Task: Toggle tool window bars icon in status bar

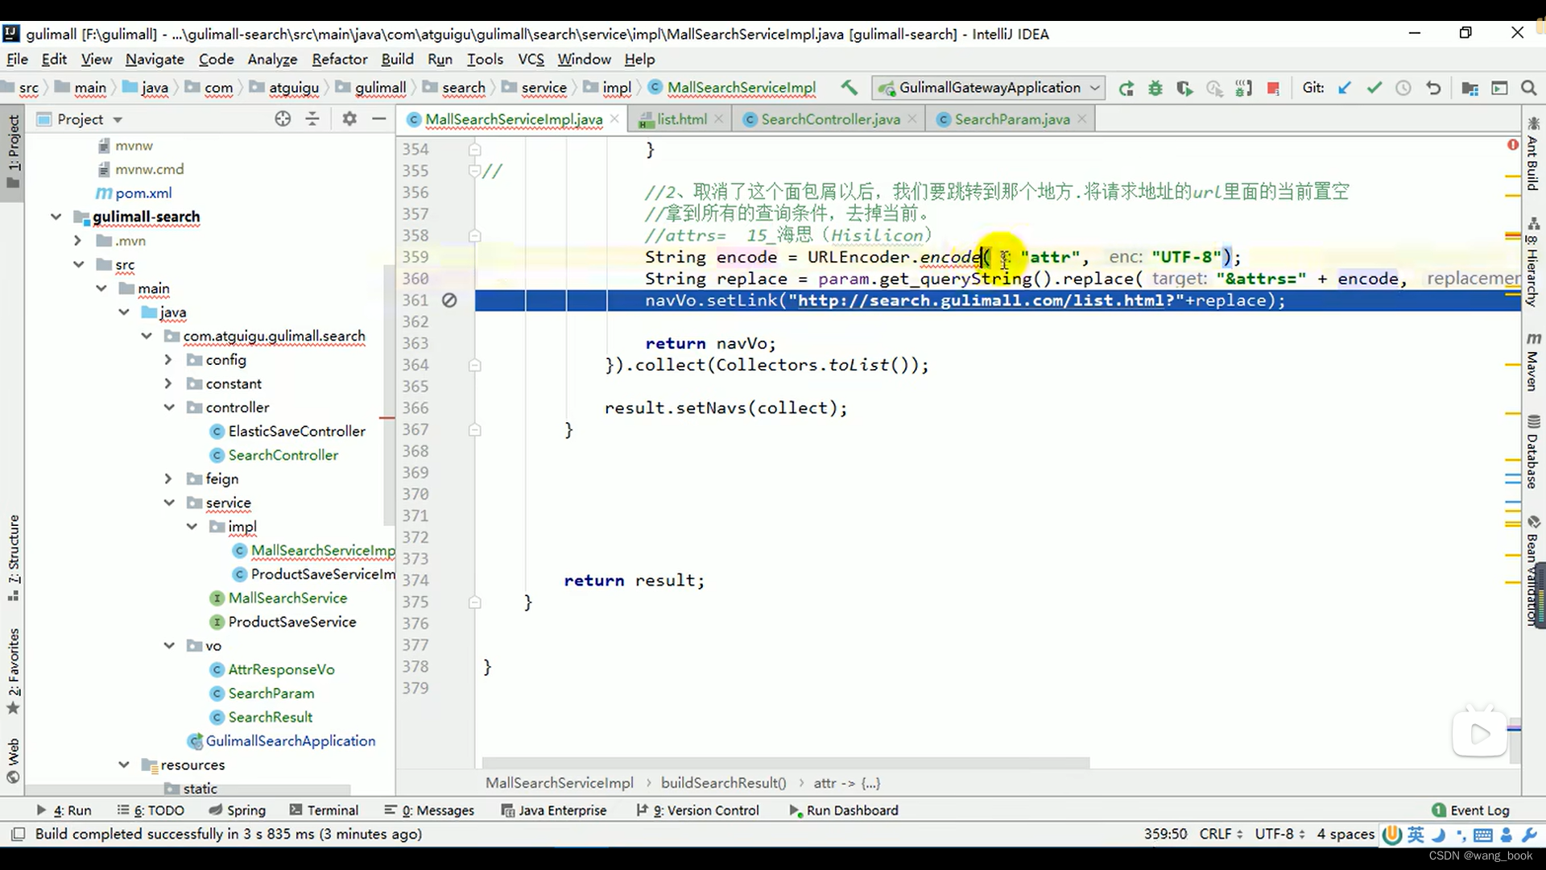Action: (x=18, y=834)
